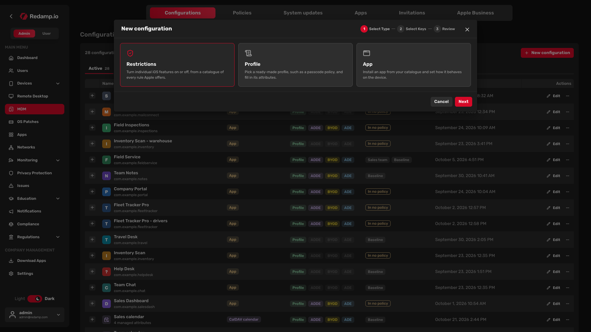Viewport: 591px width, 332px height.
Task: Open Compliance in the sidebar
Action: [x=34, y=224]
